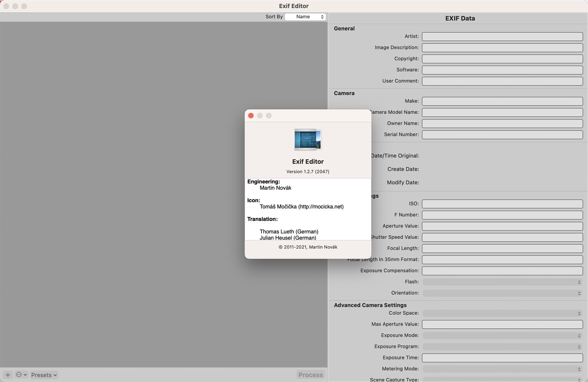
Task: Open the Presets dropdown
Action: pos(43,375)
